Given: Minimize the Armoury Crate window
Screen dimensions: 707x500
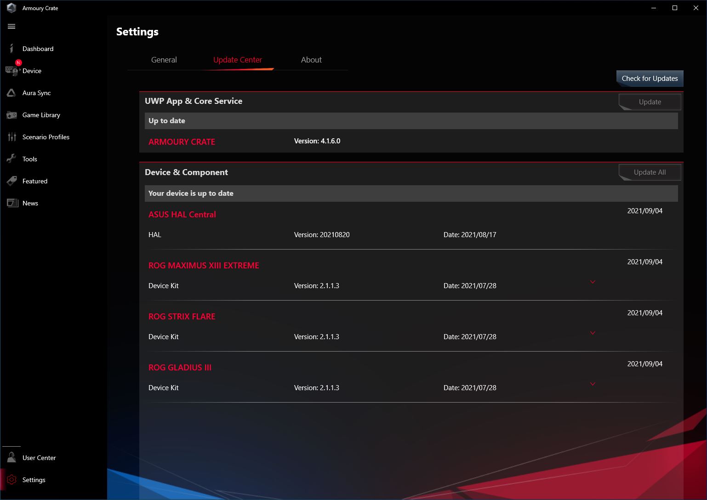Looking at the screenshot, I should (x=654, y=8).
